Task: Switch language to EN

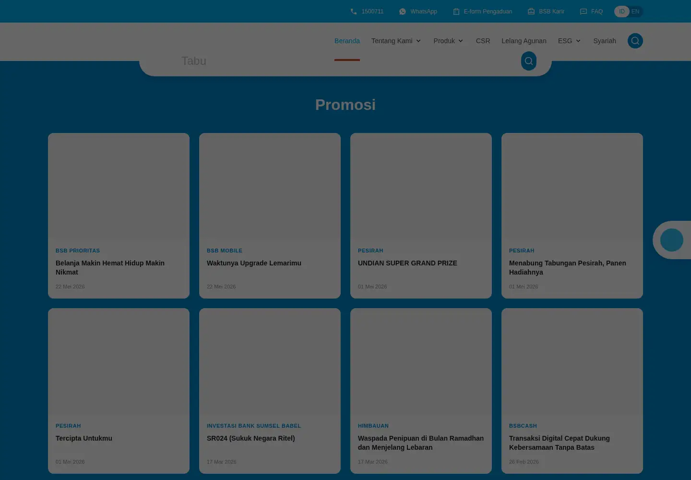Action: (635, 12)
